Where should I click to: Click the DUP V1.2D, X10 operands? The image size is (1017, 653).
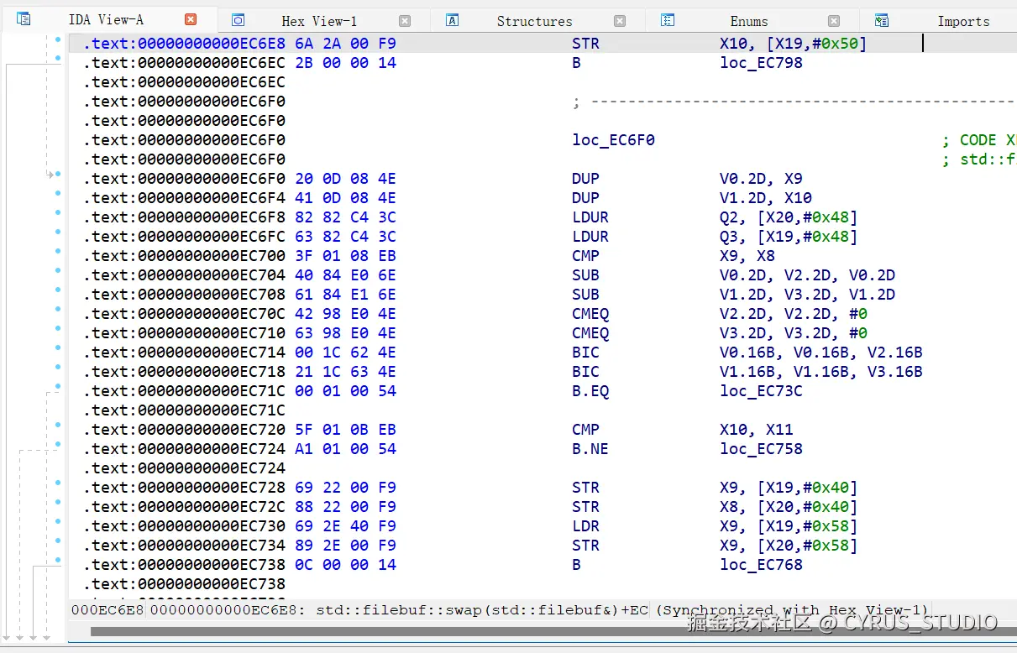tap(765, 198)
